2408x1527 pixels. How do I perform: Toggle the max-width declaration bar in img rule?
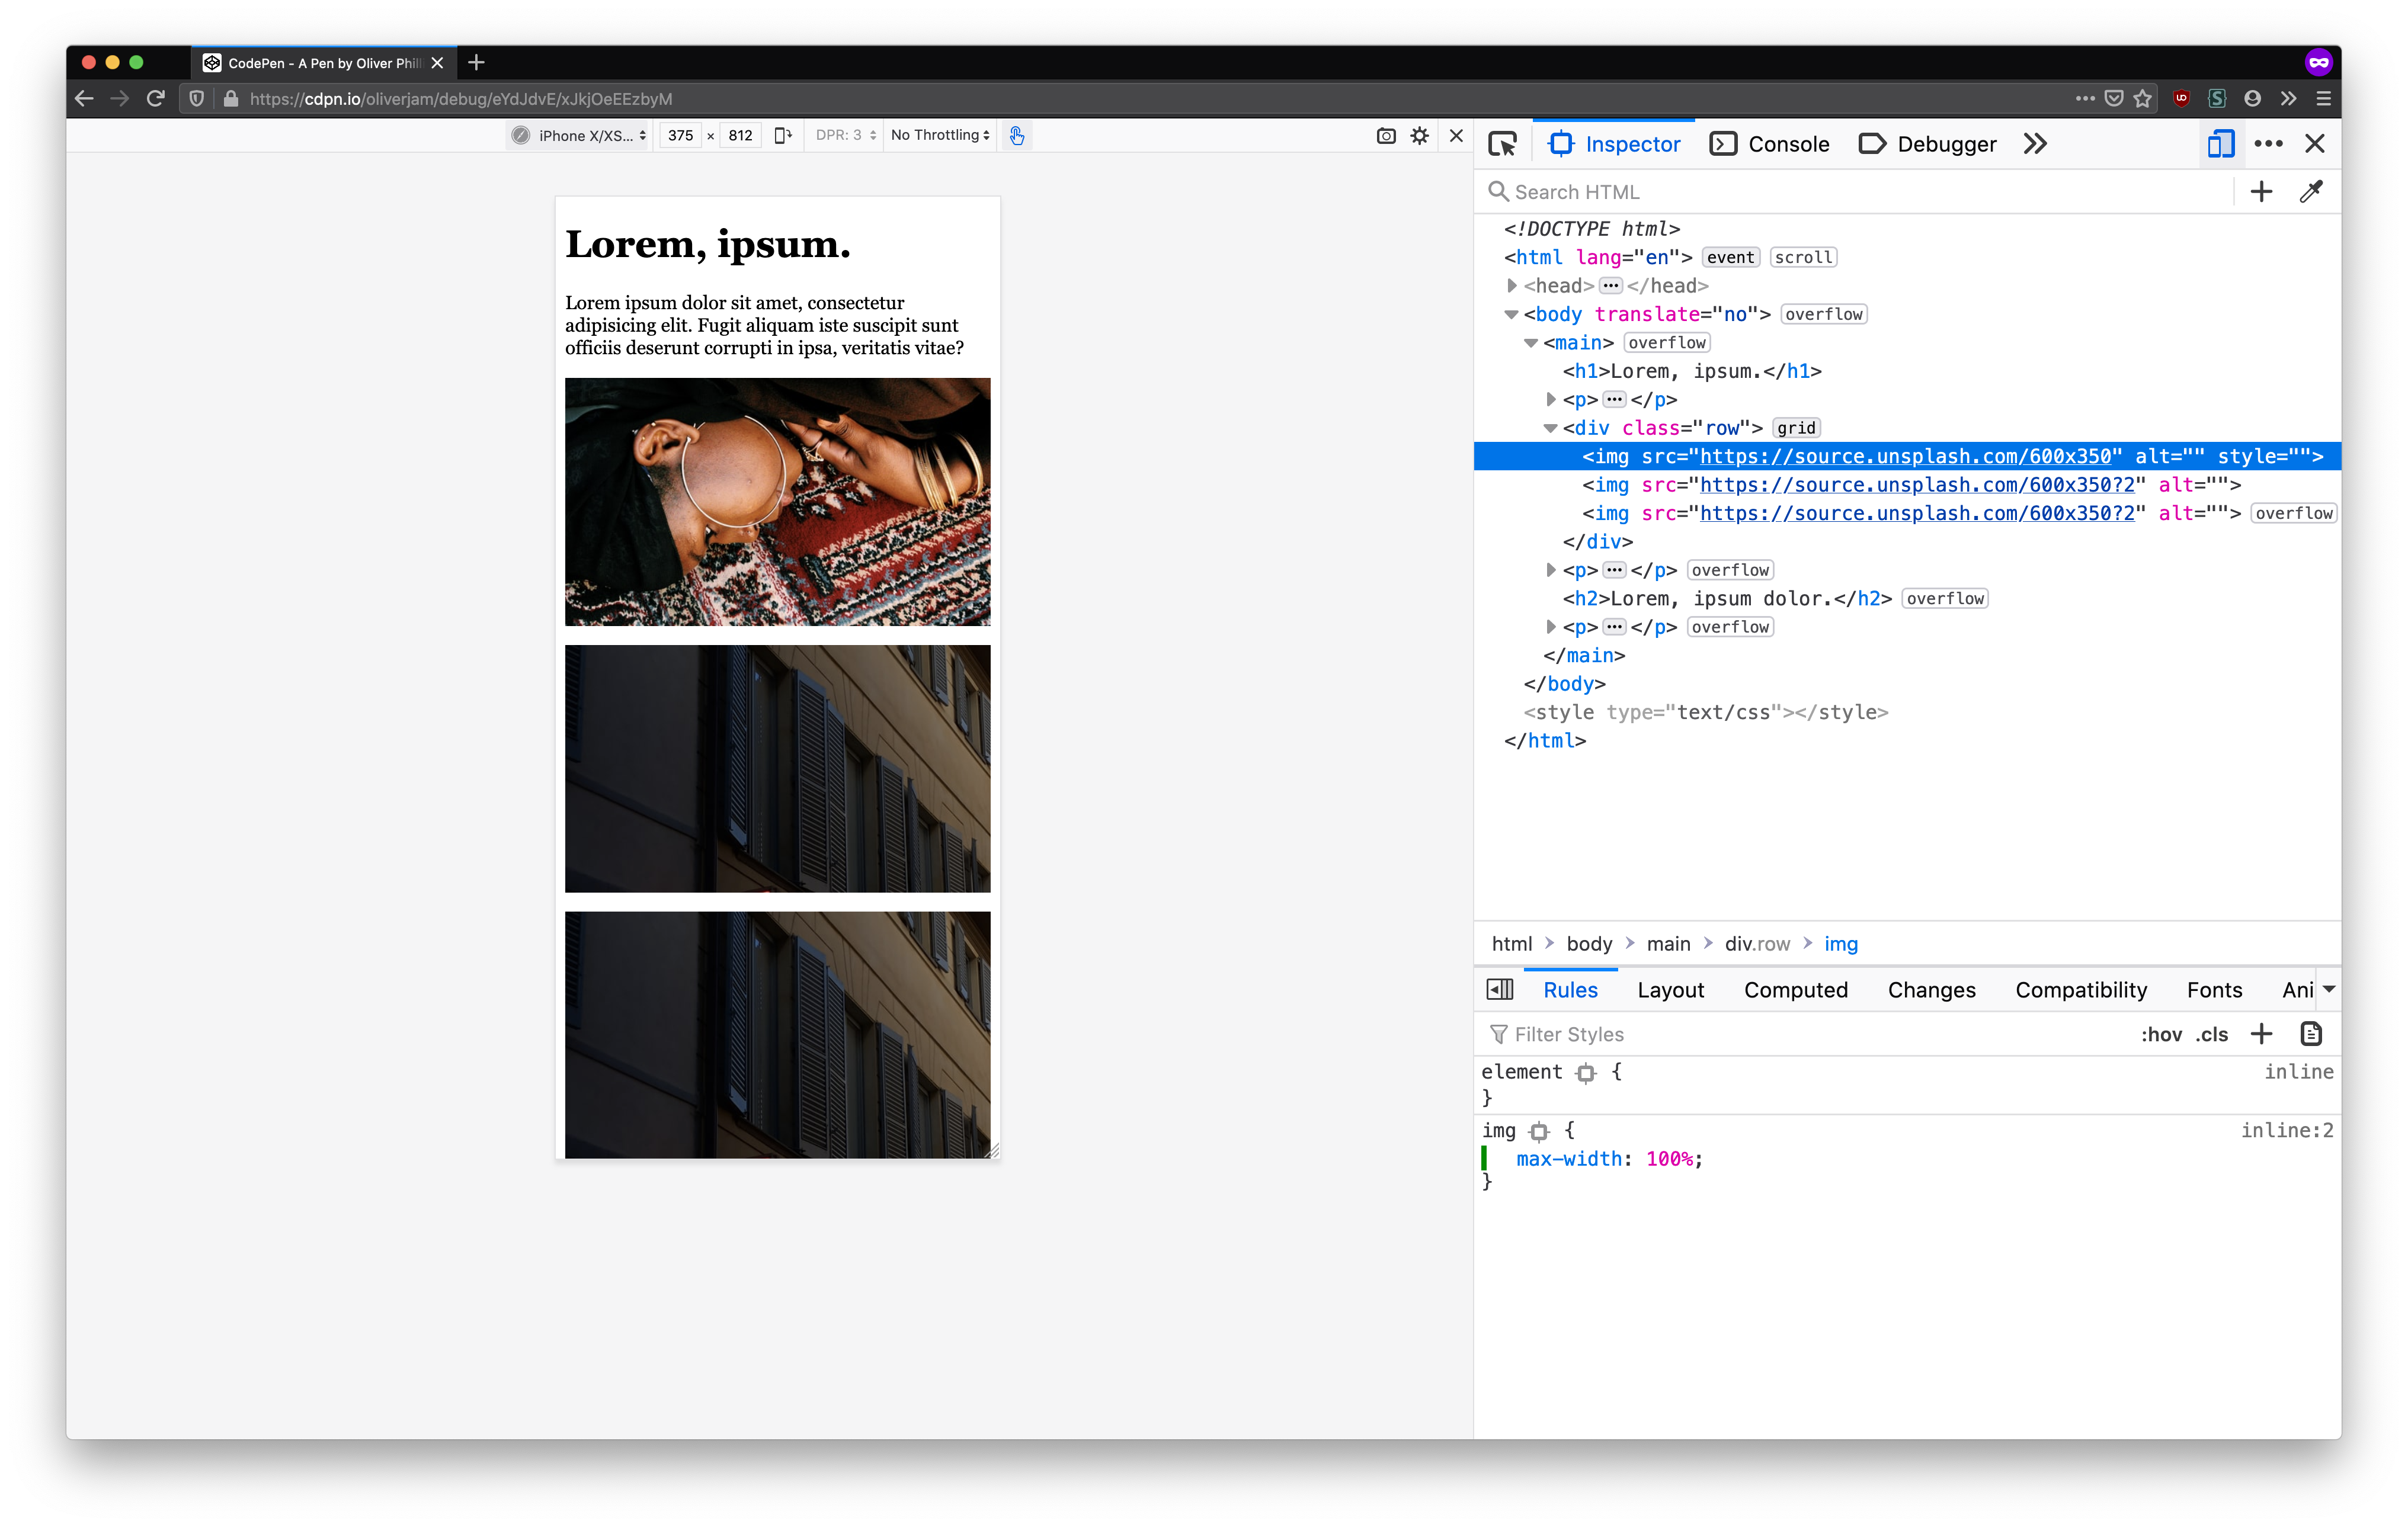coord(1484,1158)
